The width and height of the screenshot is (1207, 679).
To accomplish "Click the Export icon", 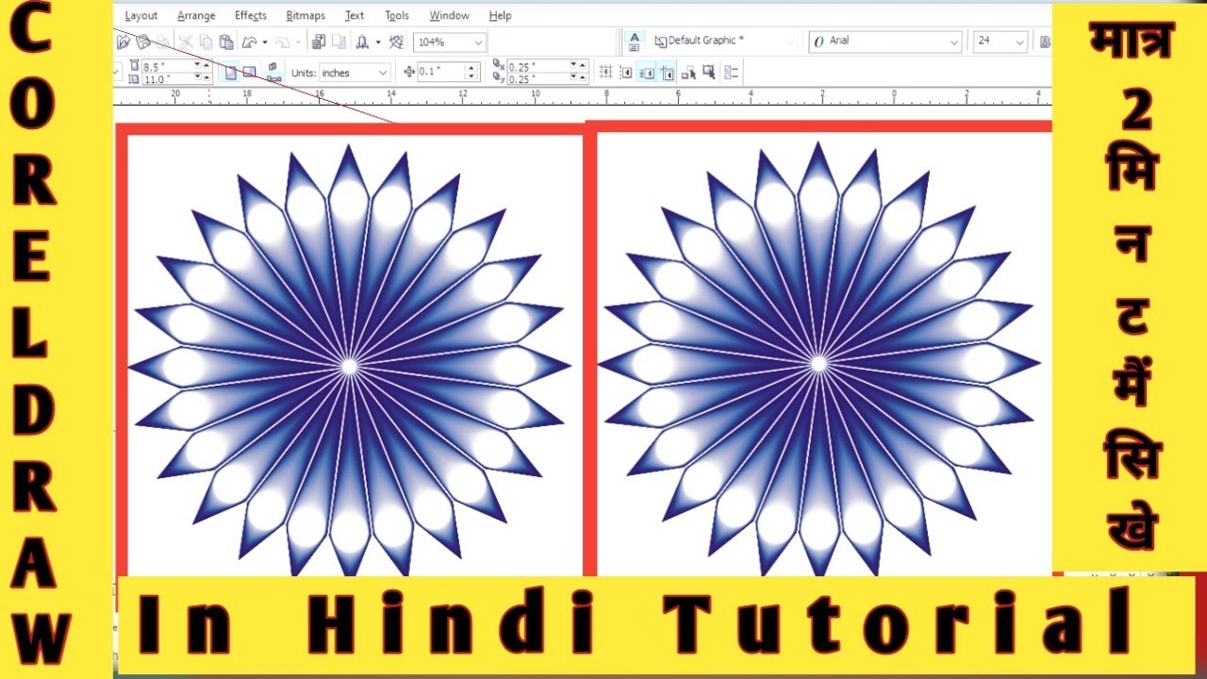I will click(x=339, y=41).
